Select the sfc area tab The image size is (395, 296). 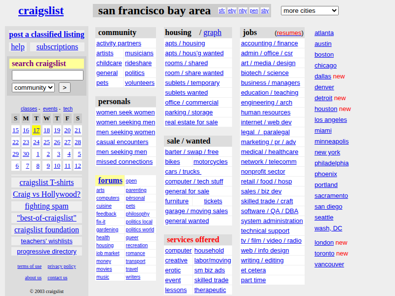(222, 10)
